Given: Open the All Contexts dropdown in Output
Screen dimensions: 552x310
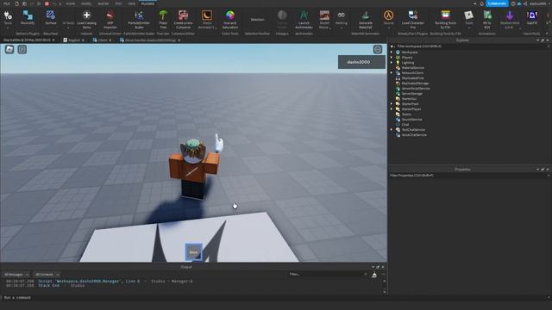Looking at the screenshot, I should point(47,275).
